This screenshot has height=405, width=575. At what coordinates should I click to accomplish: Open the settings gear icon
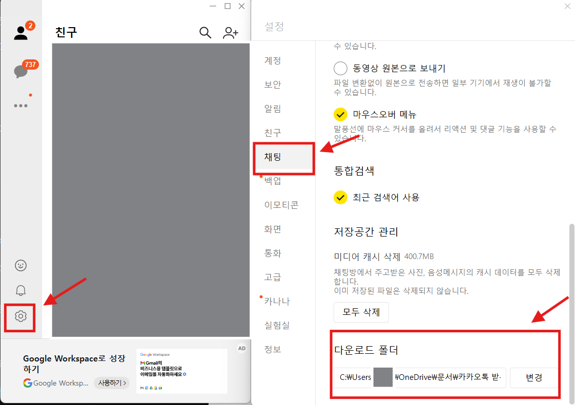click(x=21, y=316)
